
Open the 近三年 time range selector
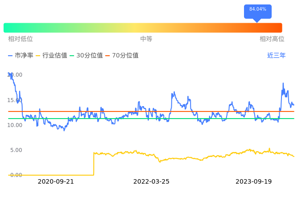coord(276,56)
